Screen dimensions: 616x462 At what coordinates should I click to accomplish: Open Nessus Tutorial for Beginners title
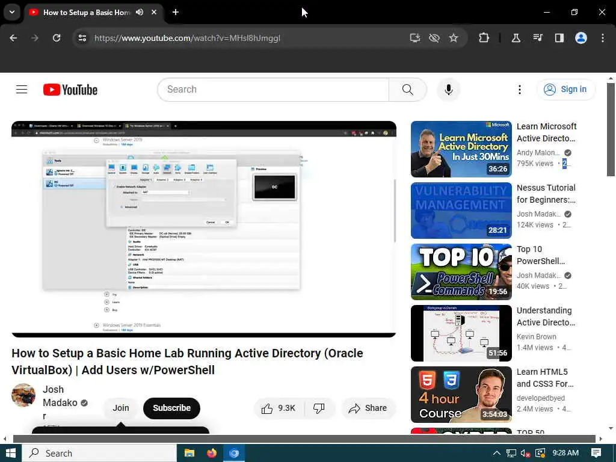pyautogui.click(x=546, y=194)
